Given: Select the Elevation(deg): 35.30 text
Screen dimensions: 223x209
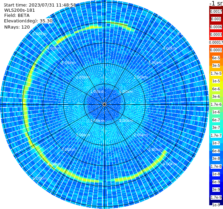Looking at the screenshot, I should pos(28,21).
